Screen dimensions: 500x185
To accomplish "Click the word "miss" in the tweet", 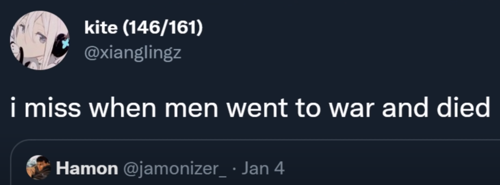I will (53, 108).
